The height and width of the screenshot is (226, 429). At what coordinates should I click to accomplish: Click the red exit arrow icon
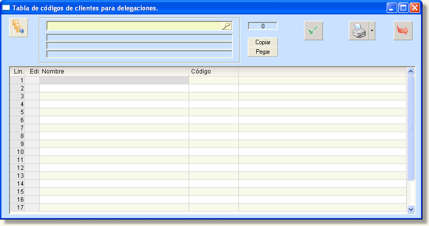[403, 31]
